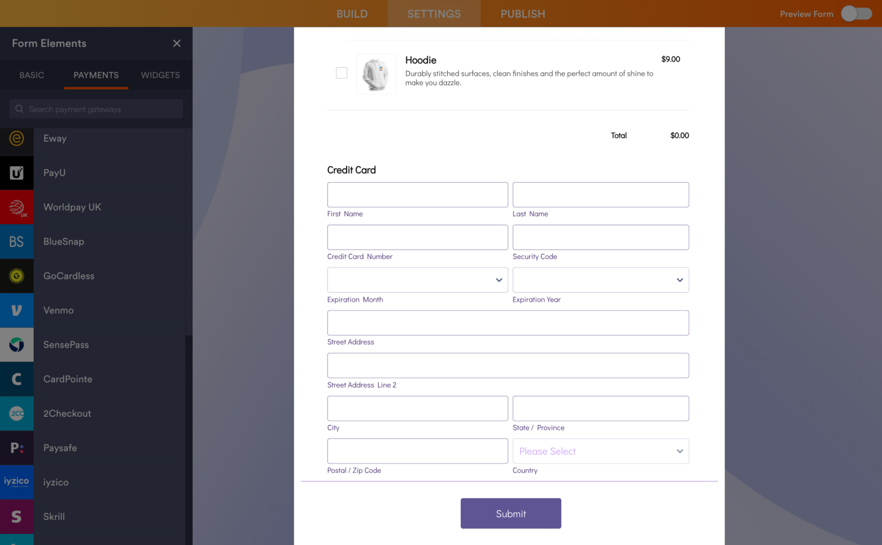Click the City input field
The width and height of the screenshot is (882, 545).
(x=417, y=408)
